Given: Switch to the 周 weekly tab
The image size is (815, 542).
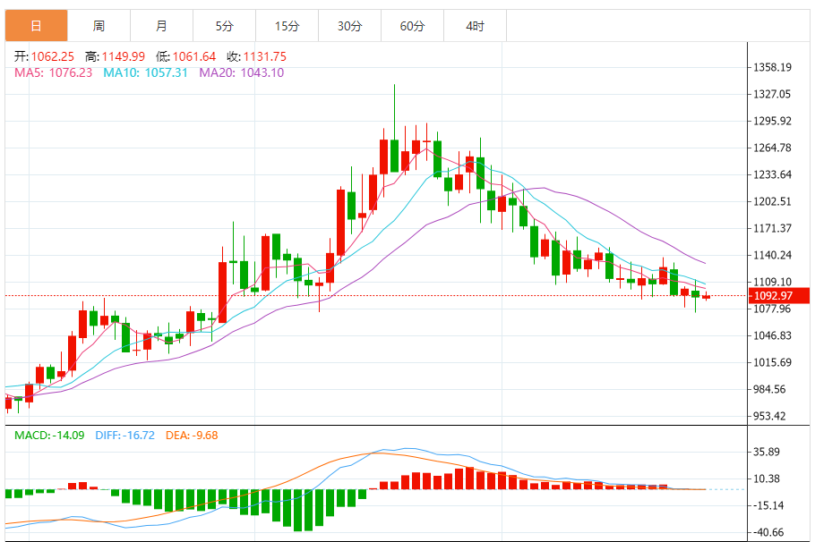Looking at the screenshot, I should point(99,25).
